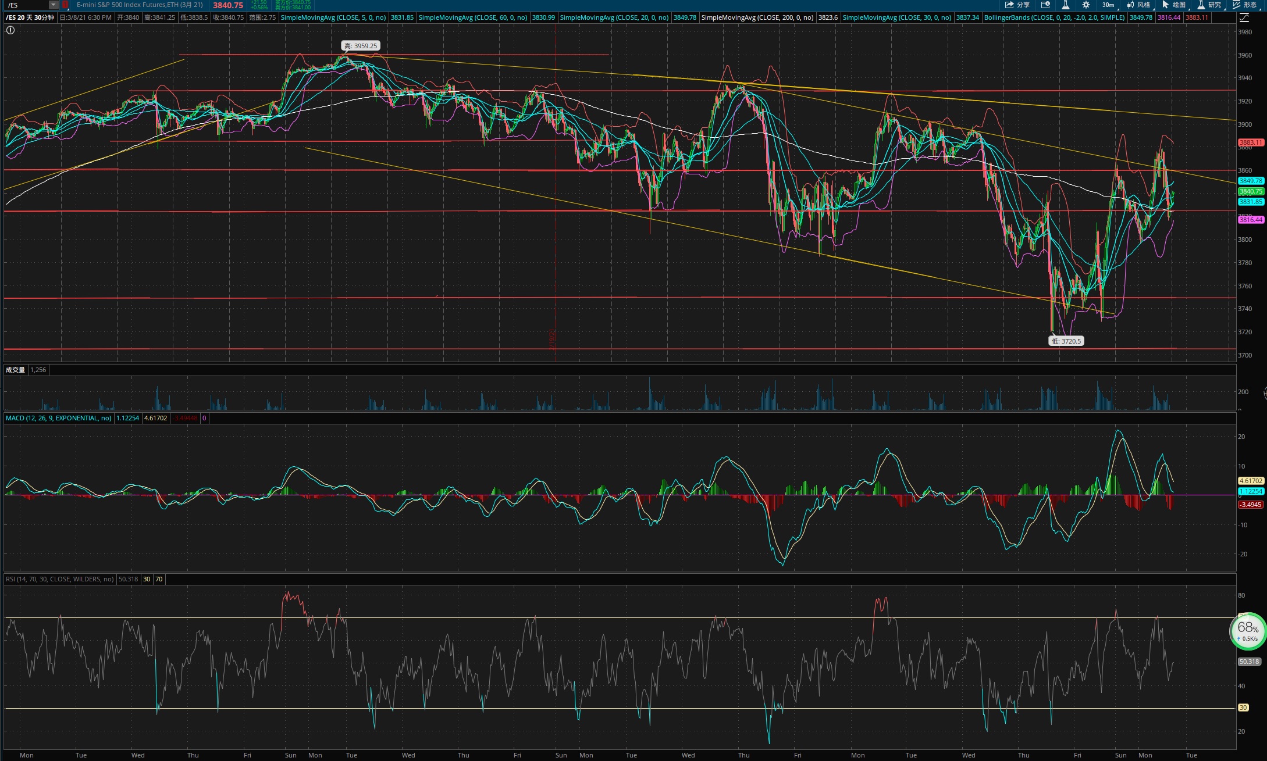Image resolution: width=1267 pixels, height=761 pixels.
Task: Select BollingerBands study label
Action: [1054, 17]
